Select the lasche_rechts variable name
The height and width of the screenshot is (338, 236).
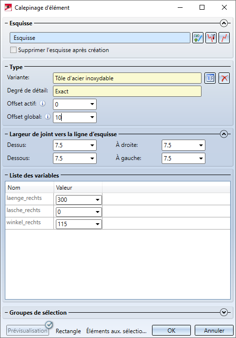click(23, 210)
